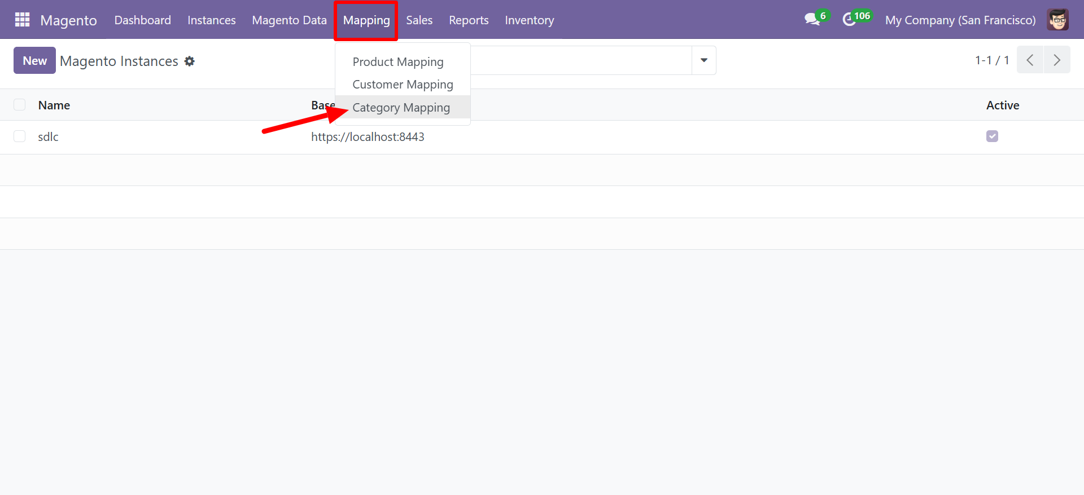This screenshot has width=1084, height=495.
Task: Tick the sdlc row checkbox
Action: point(20,136)
